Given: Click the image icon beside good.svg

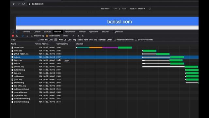Looking at the screenshot, I should (12, 79).
